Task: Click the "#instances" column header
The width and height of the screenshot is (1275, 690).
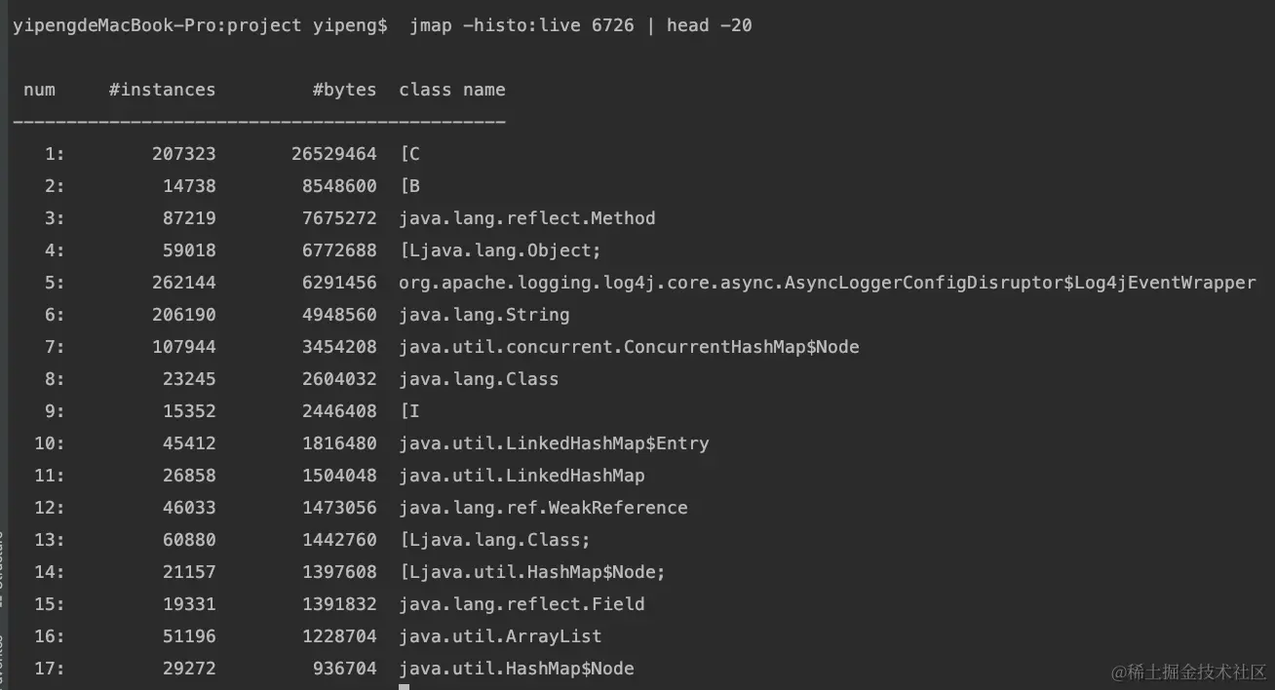Action: tap(162, 90)
